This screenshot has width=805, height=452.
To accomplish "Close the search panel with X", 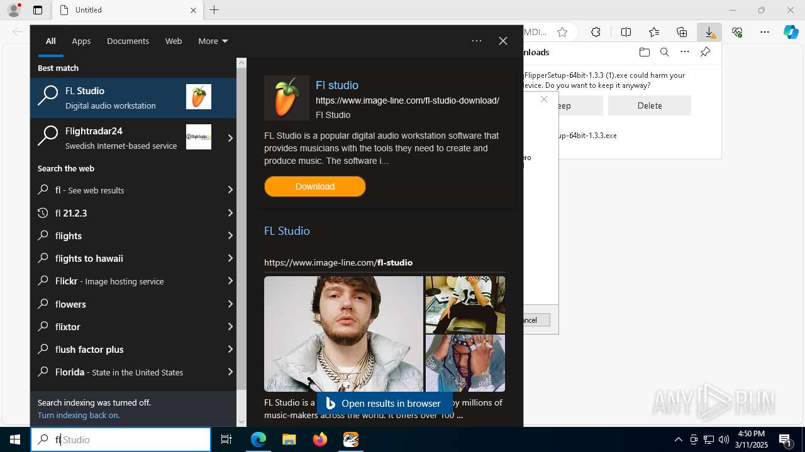I will [x=503, y=41].
